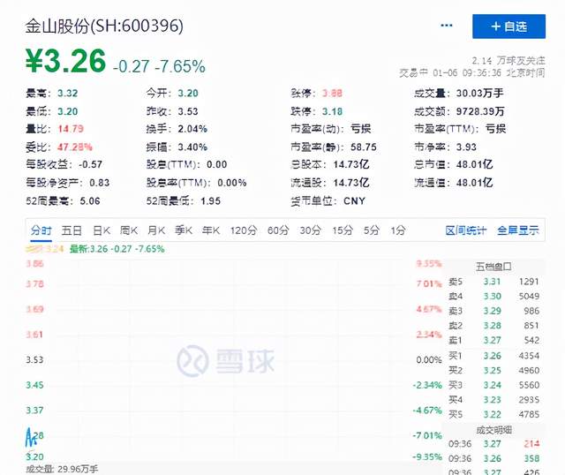Click the 买1 order row with 4354
Image resolution: width=565 pixels, height=475 pixels.
493,356
